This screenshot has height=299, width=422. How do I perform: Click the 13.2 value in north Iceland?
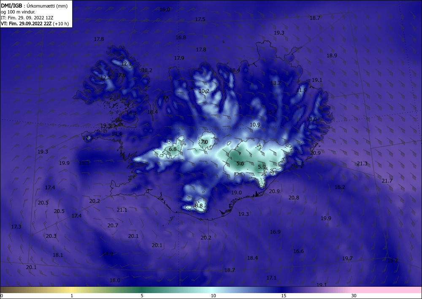(x=276, y=83)
